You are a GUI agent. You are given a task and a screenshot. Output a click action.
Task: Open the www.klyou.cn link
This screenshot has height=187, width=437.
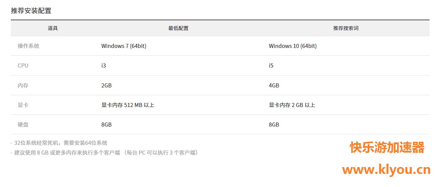(x=386, y=169)
